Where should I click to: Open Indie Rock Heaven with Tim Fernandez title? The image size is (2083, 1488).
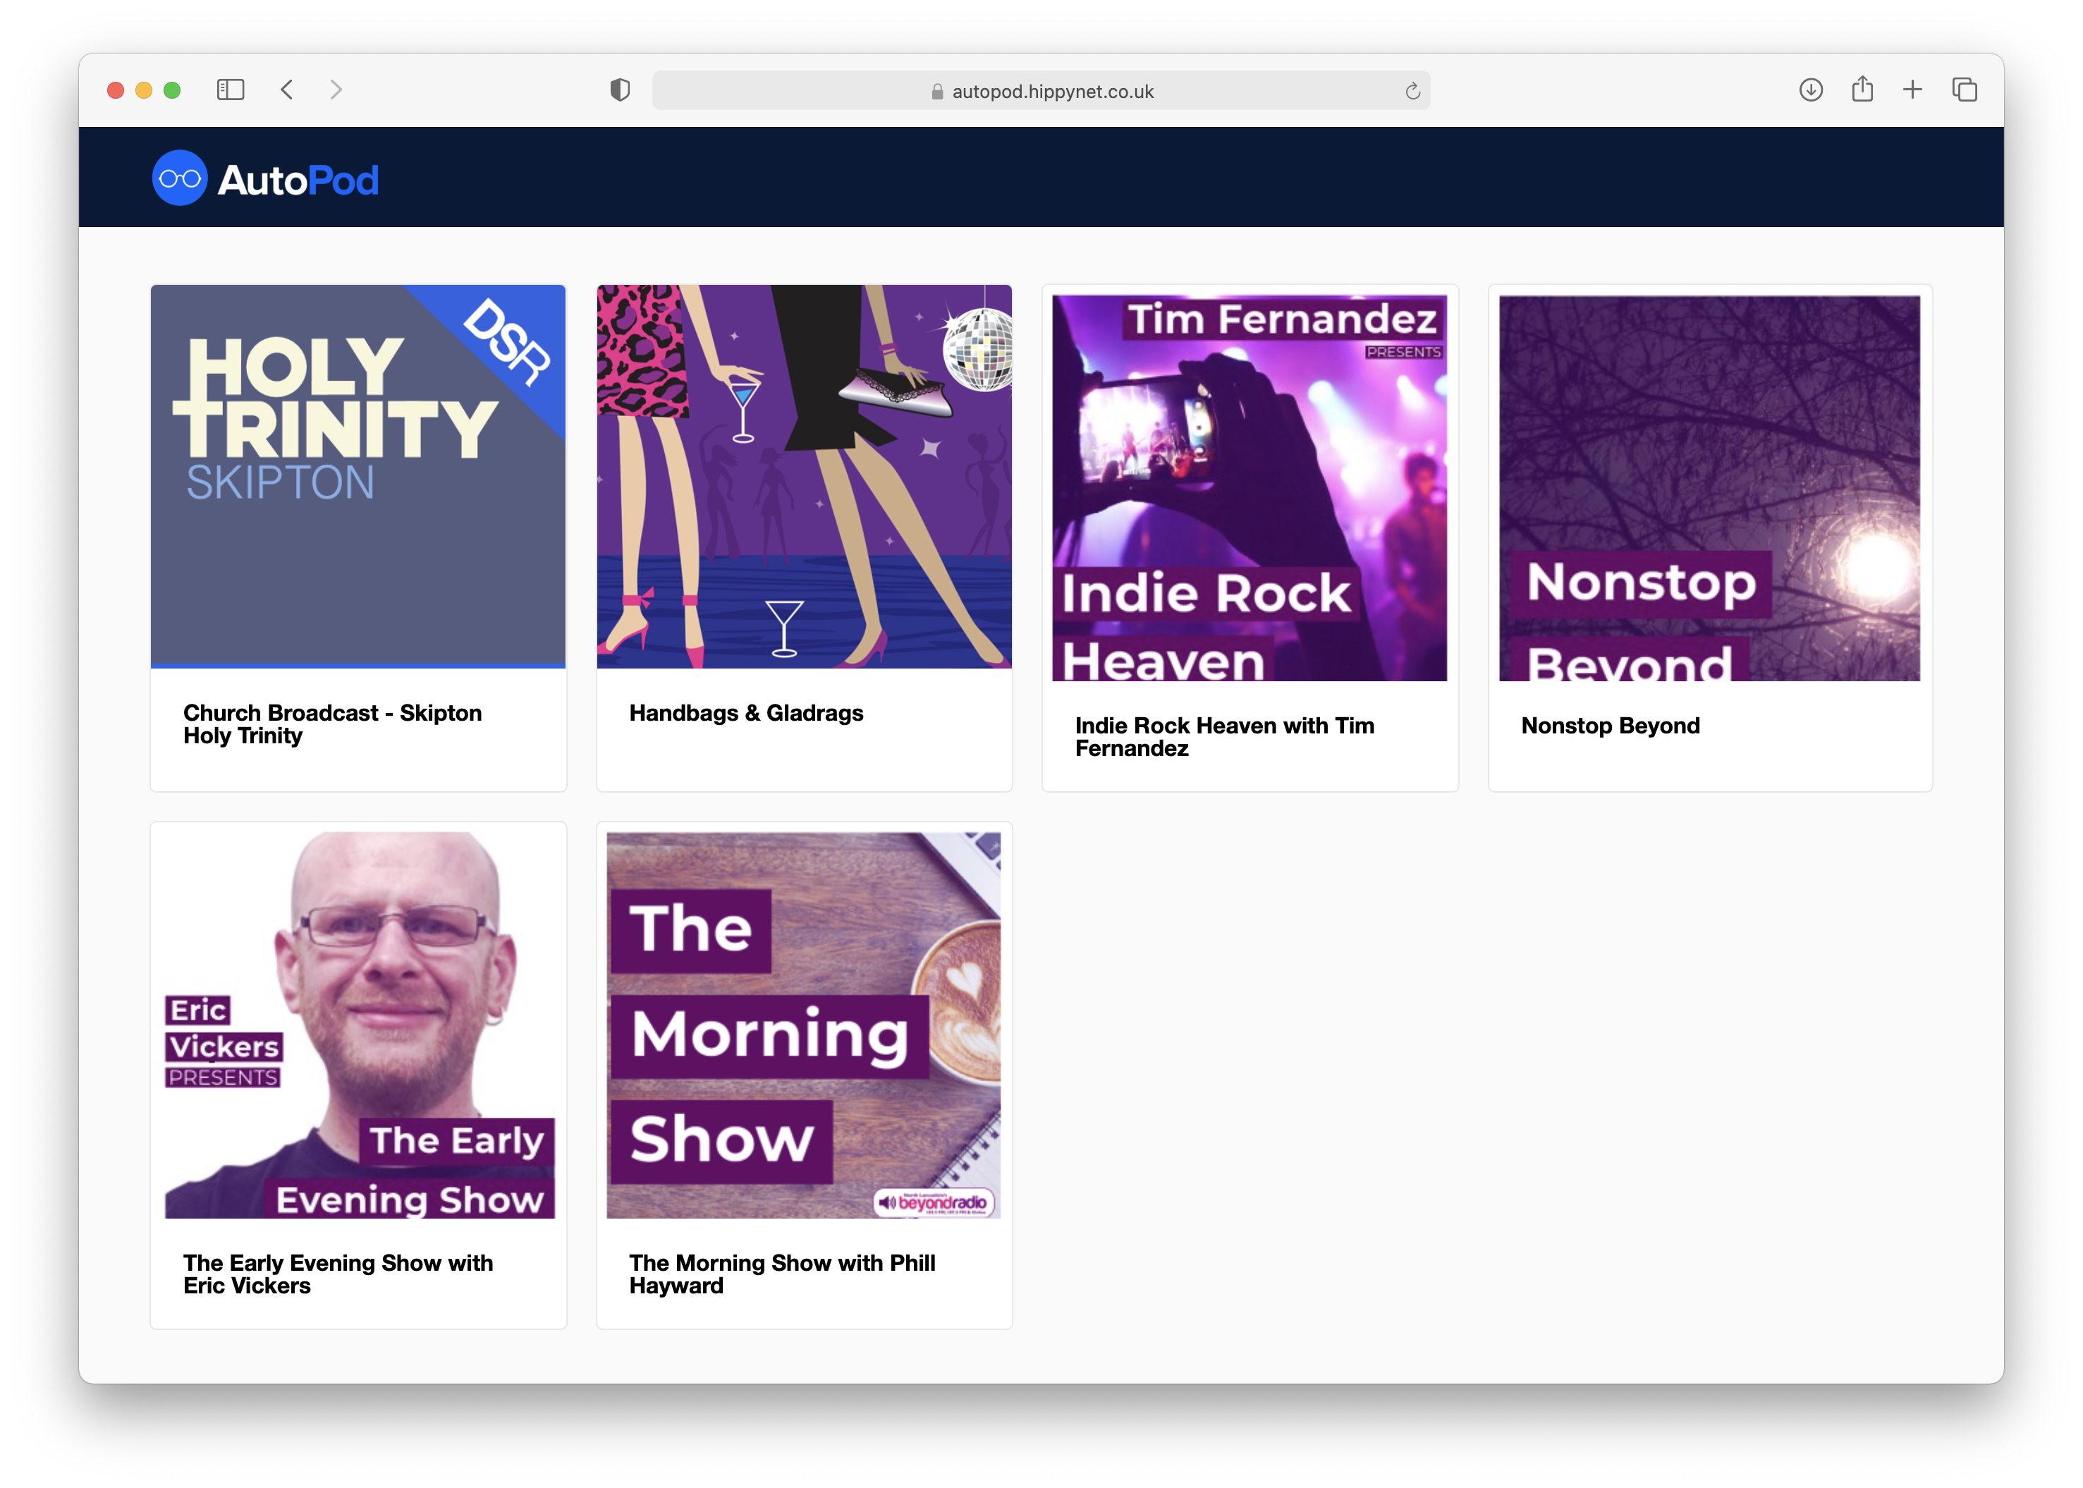[x=1225, y=737]
